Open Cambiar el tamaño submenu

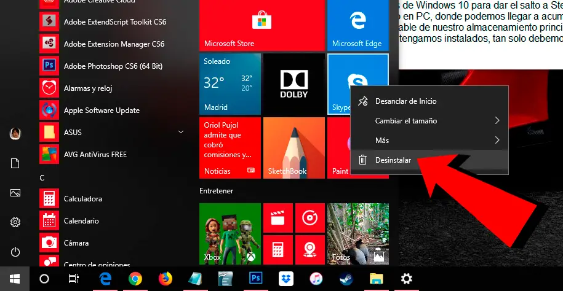429,121
